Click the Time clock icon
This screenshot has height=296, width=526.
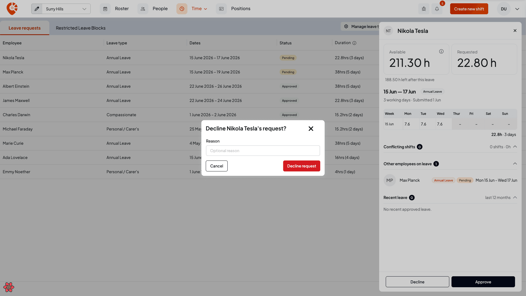pos(182,9)
